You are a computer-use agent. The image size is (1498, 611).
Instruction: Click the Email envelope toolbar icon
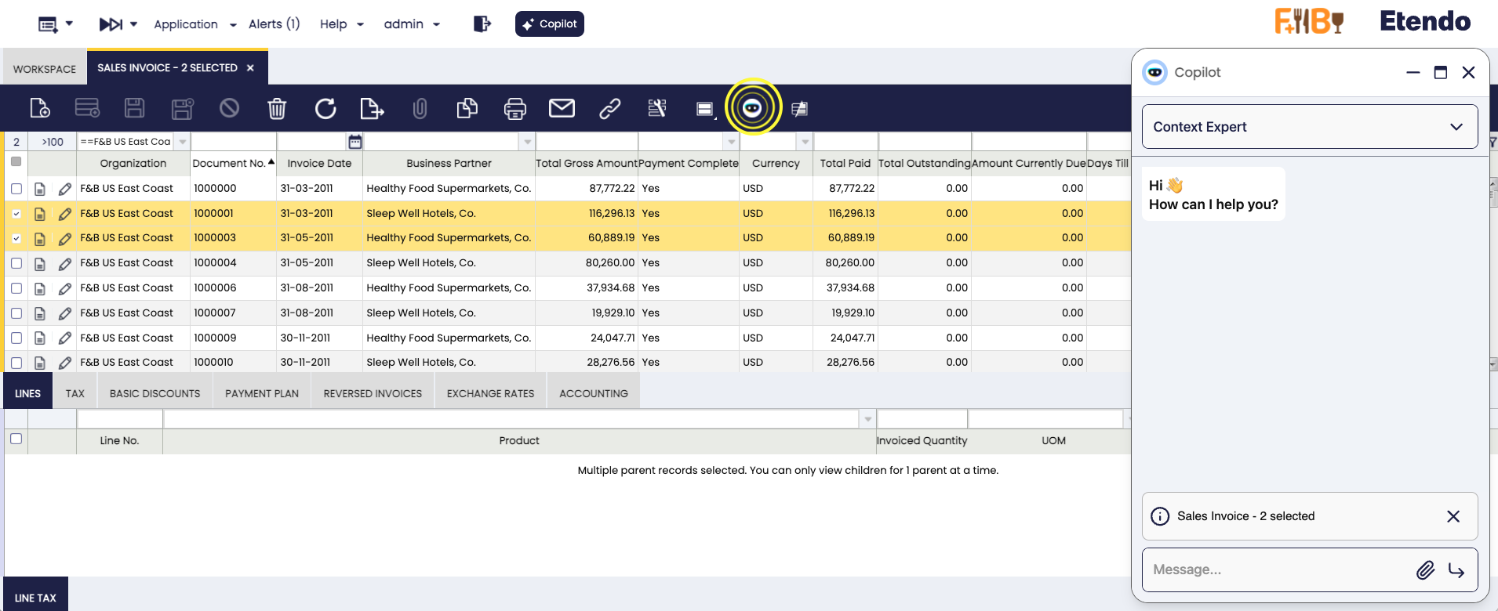click(562, 108)
